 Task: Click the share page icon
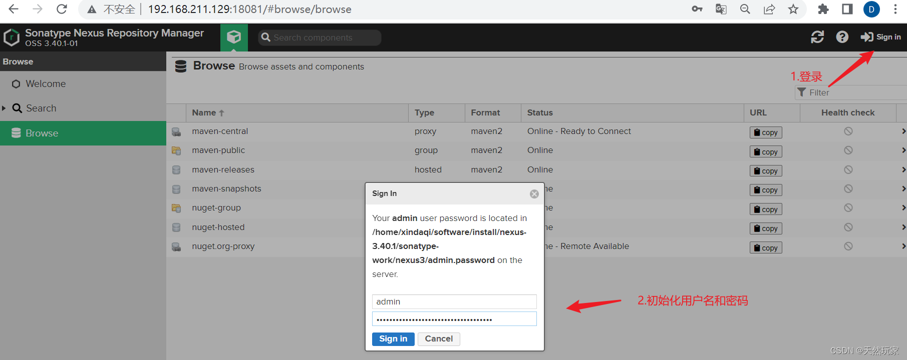point(769,9)
